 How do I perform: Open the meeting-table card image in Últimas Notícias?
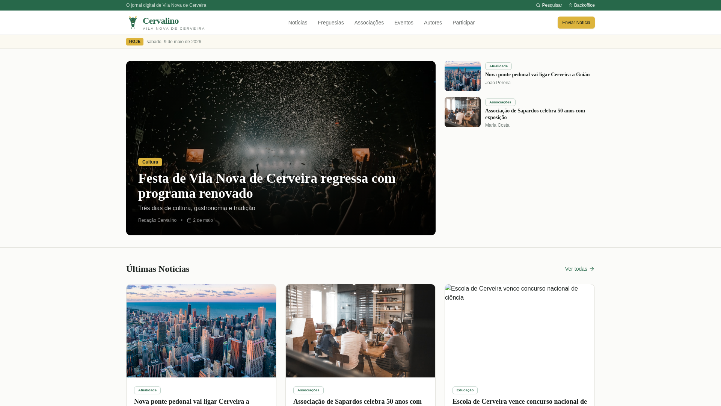click(360, 331)
